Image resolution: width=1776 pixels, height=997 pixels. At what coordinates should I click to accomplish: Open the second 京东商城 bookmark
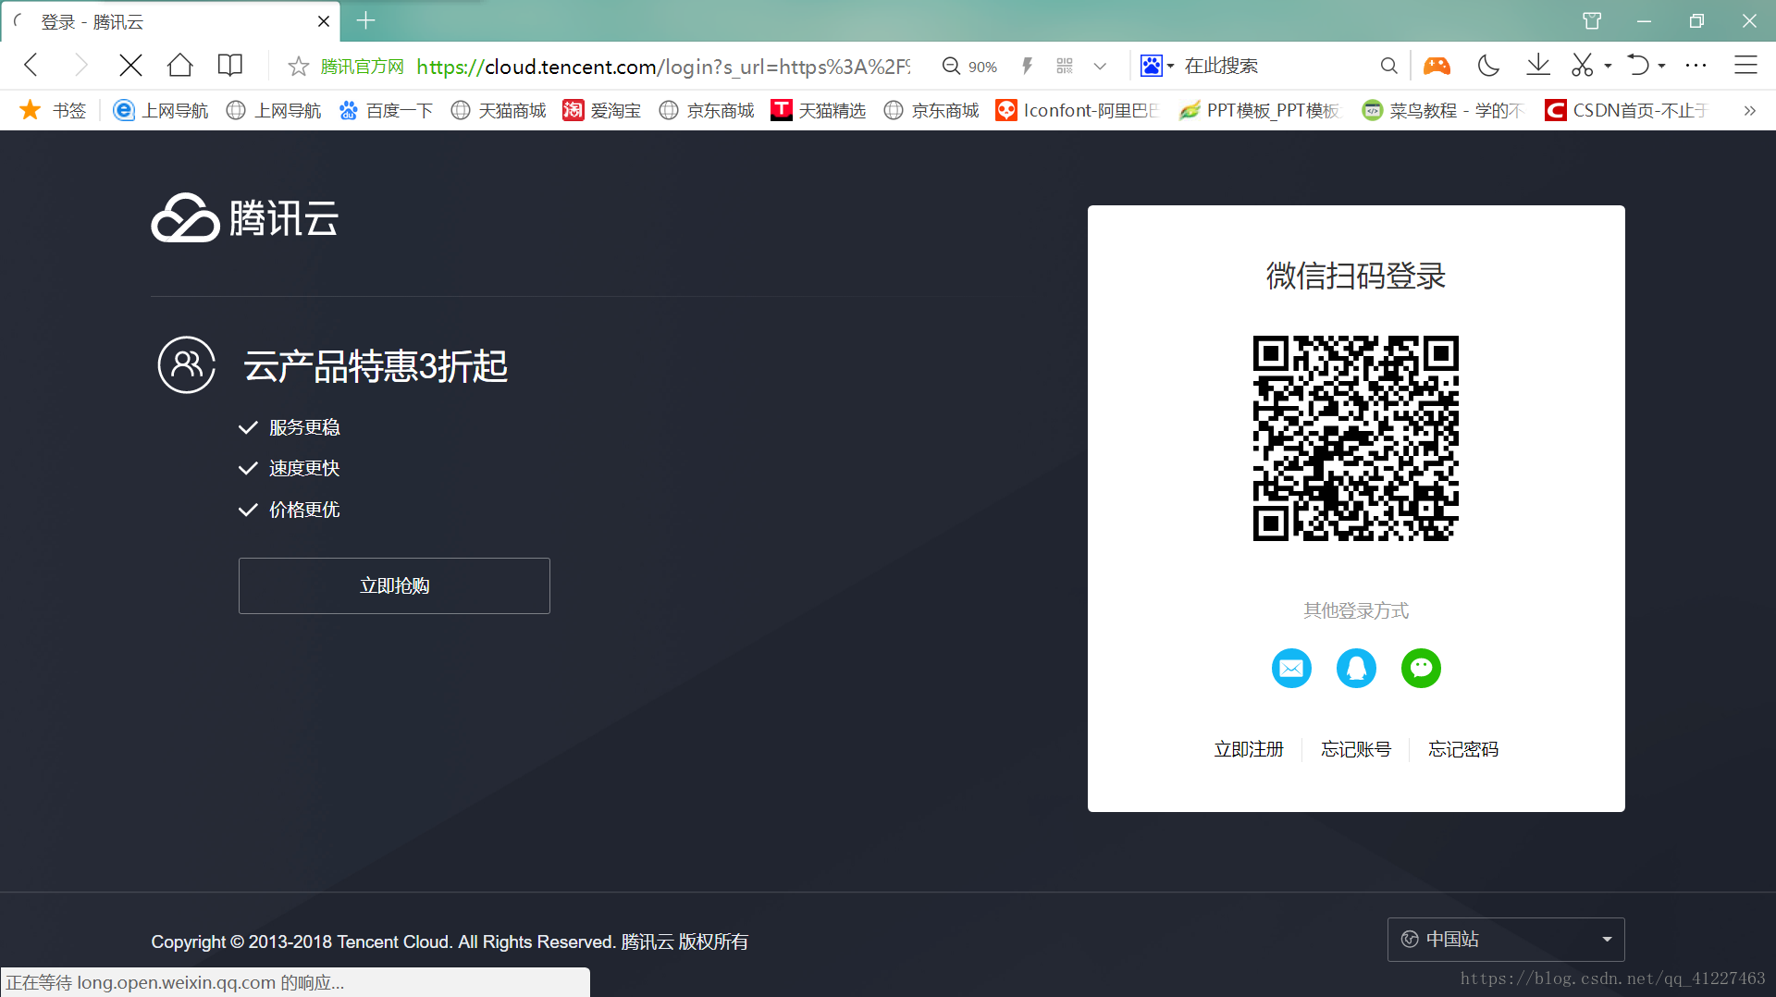[x=931, y=110]
